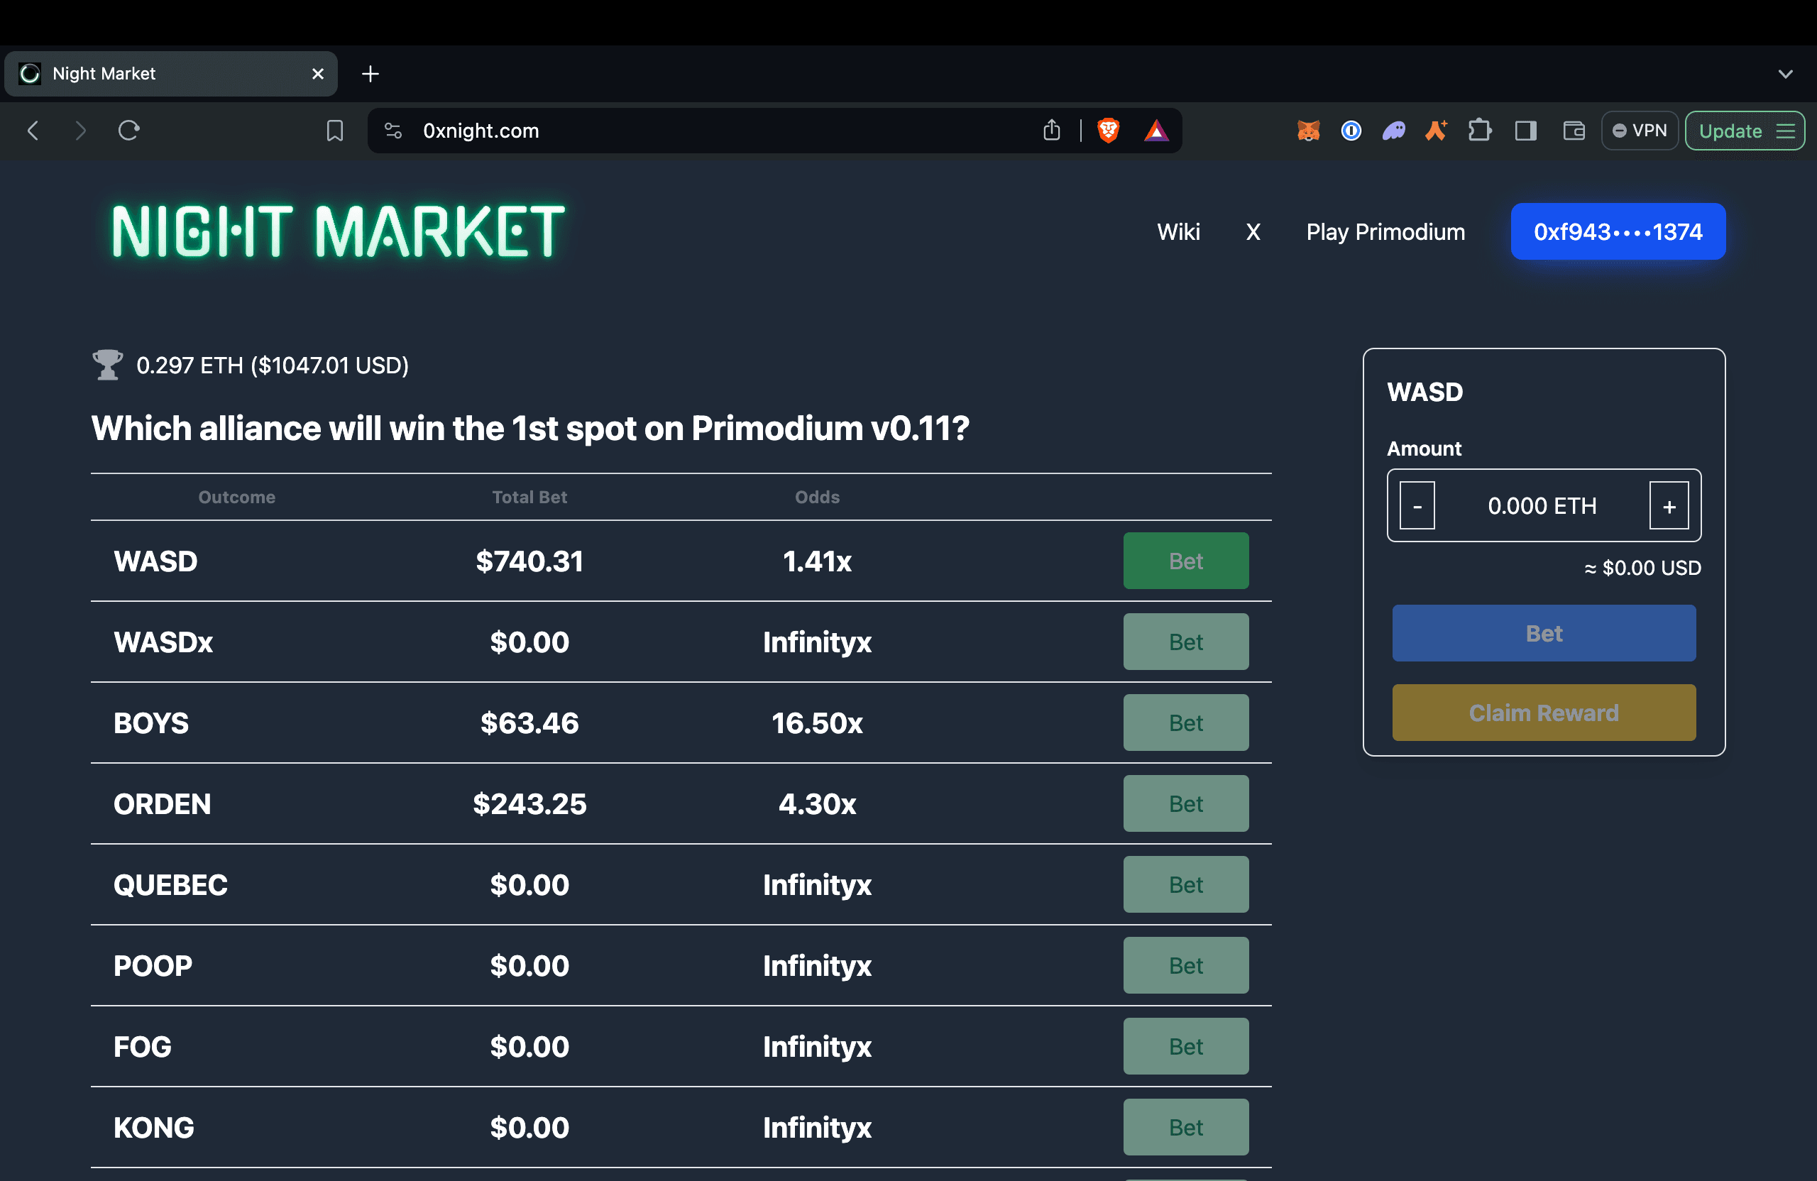Click the ≈ $0.00 USD estimate
This screenshot has height=1181, width=1817.
click(x=1642, y=568)
